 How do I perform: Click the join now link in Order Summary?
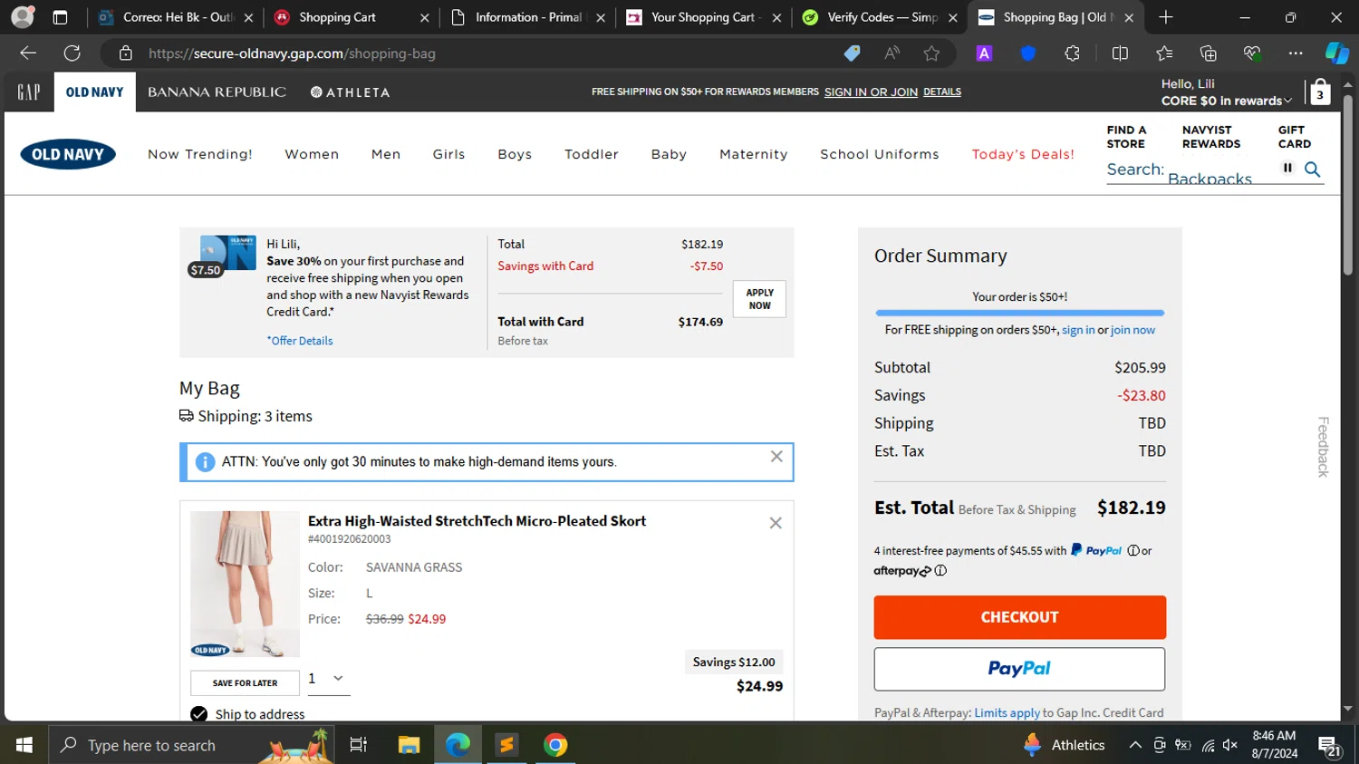tap(1132, 330)
